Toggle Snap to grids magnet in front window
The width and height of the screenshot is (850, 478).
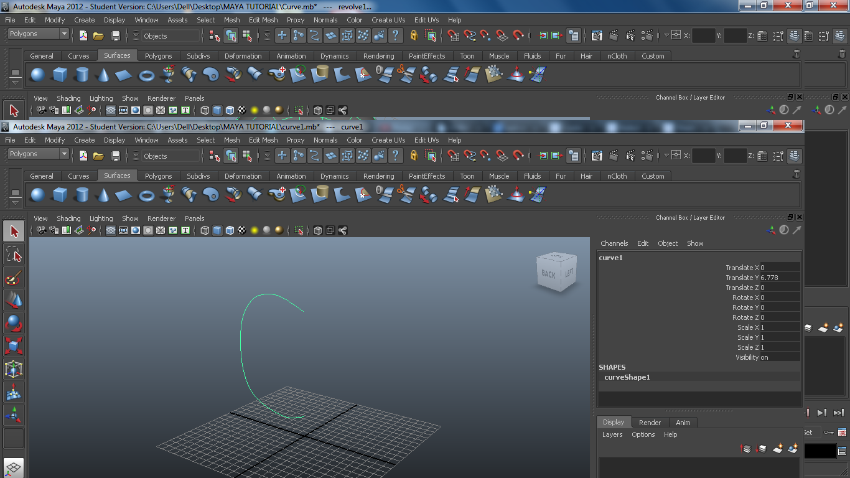[x=454, y=156]
